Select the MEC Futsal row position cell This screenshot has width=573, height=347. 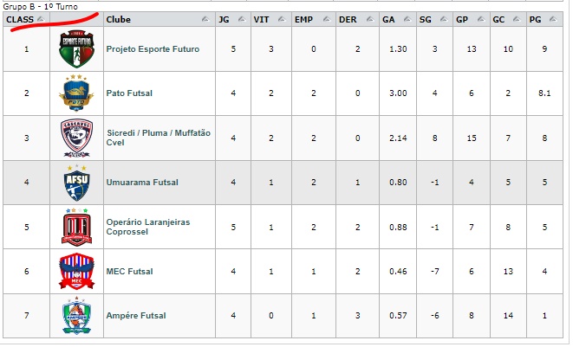click(26, 271)
